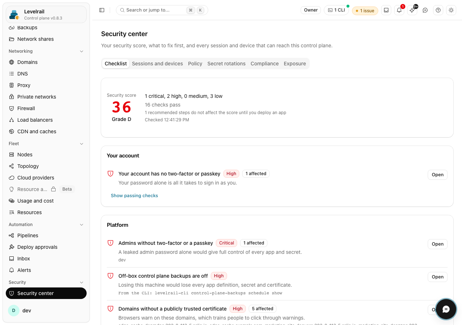Viewport: 462px width, 325px height.
Task: Click the Topology share icon
Action: pos(12,166)
